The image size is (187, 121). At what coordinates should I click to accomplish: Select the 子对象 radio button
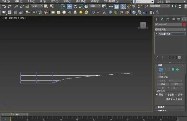165,95
